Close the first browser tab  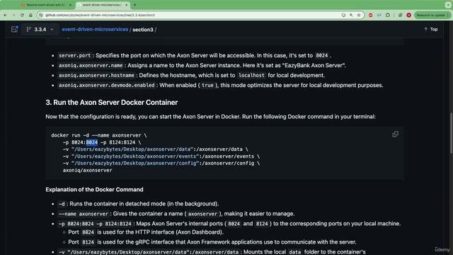point(70,5)
